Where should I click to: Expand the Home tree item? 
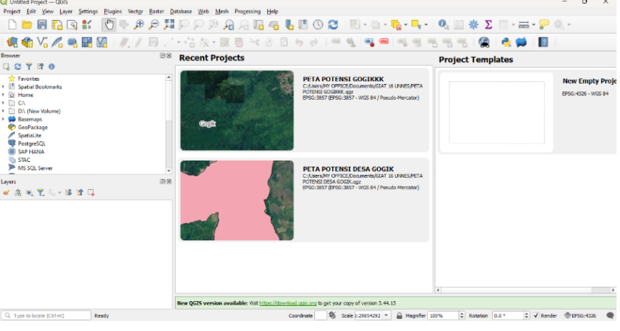click(4, 95)
